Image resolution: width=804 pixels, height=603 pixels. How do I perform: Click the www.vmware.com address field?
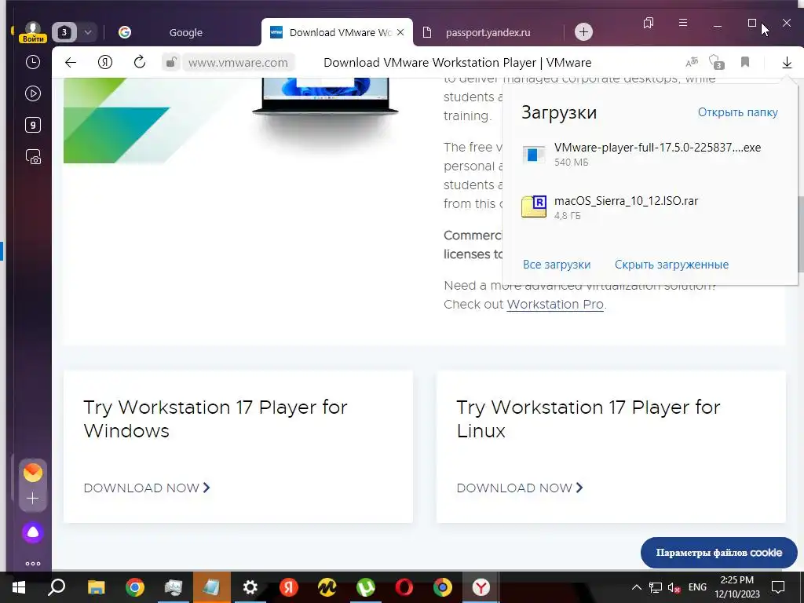pos(238,63)
